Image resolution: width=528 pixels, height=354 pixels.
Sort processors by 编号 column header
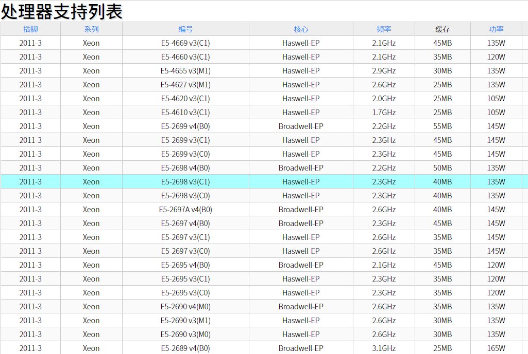pyautogui.click(x=185, y=29)
